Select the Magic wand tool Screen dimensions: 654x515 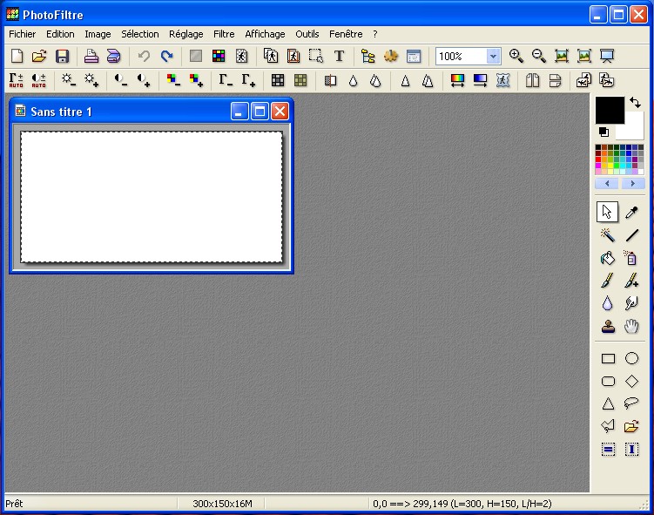coord(608,235)
